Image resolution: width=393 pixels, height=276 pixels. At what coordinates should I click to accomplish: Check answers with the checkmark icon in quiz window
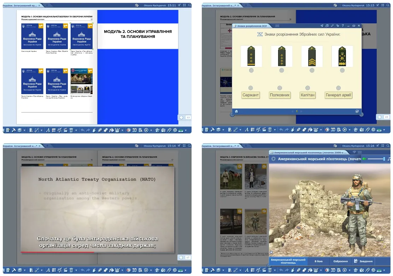(x=357, y=111)
